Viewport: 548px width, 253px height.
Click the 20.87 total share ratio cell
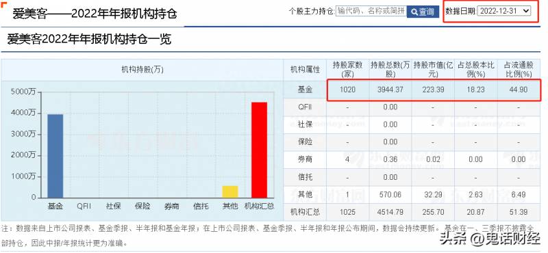pyautogui.click(x=475, y=212)
